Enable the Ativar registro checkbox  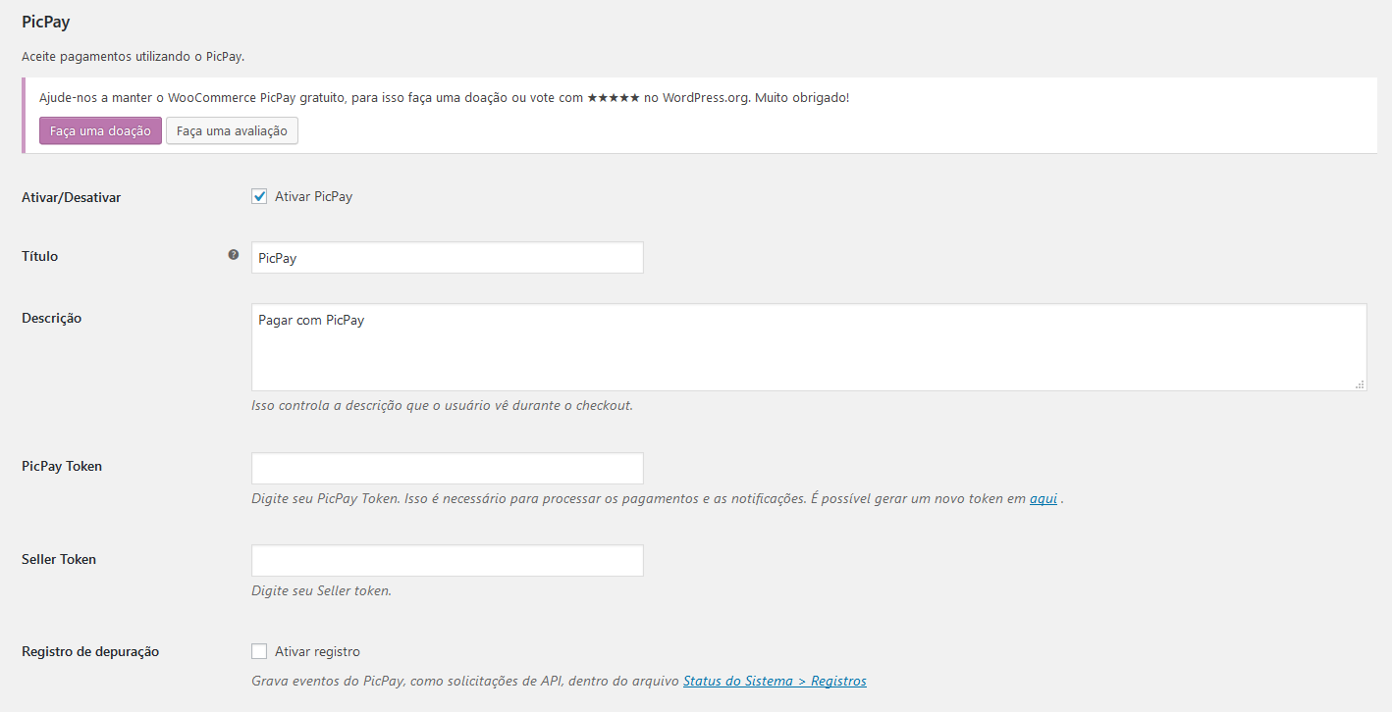(259, 651)
